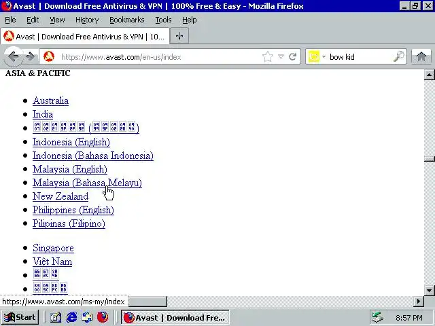Select the Avast Firefox taskbar button

[175, 317]
